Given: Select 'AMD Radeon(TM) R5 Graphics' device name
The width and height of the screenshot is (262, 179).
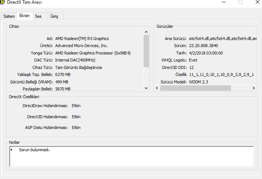Looking at the screenshot, I should point(82,39).
